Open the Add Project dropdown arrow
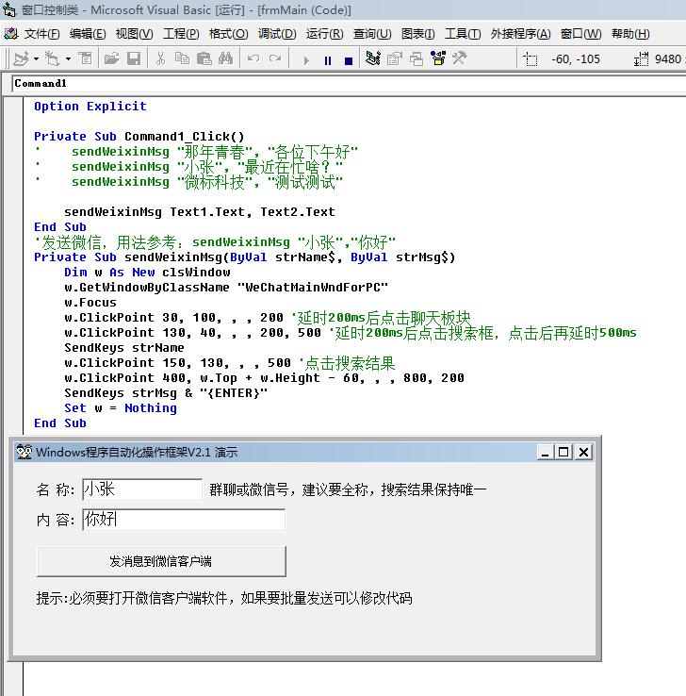Screen dimensions: 686x696 (x=36, y=58)
